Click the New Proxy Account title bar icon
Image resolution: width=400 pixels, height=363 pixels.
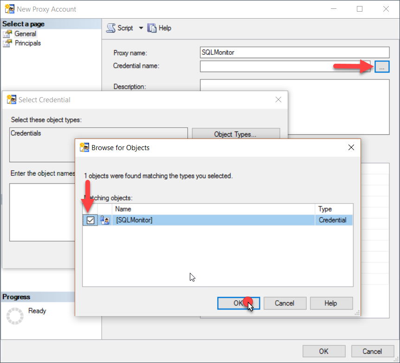pos(10,8)
